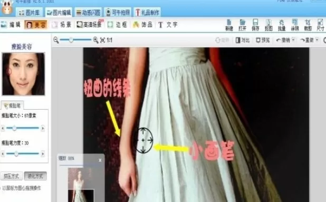Click the zoom out magnifier icon
Image resolution: width=326 pixels, height=202 pixels.
[x=56, y=40]
